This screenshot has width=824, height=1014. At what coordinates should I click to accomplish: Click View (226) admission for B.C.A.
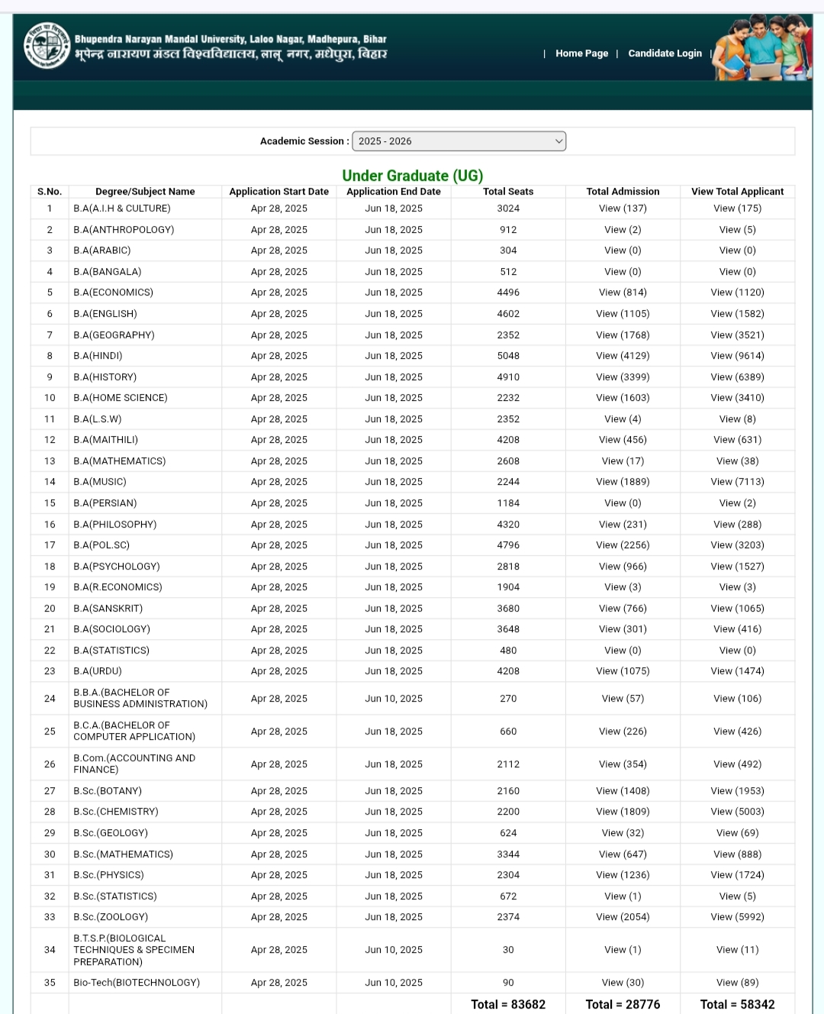click(x=623, y=731)
